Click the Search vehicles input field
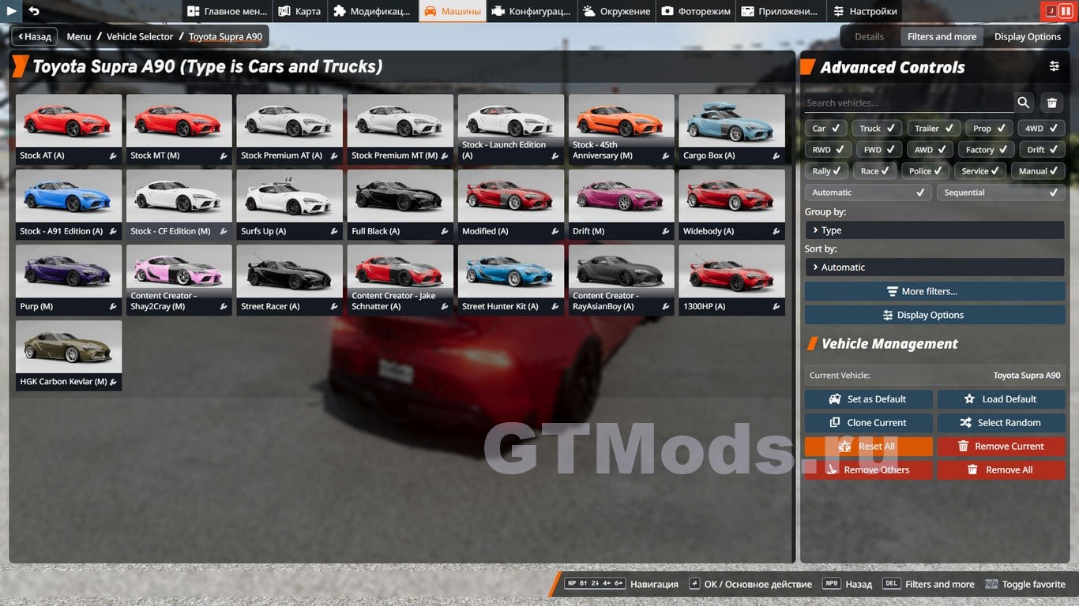The height and width of the screenshot is (606, 1079). tap(908, 103)
